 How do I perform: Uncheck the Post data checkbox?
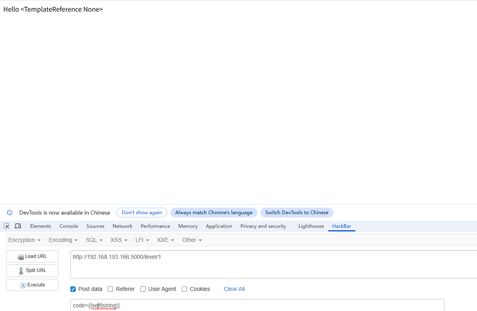click(73, 289)
